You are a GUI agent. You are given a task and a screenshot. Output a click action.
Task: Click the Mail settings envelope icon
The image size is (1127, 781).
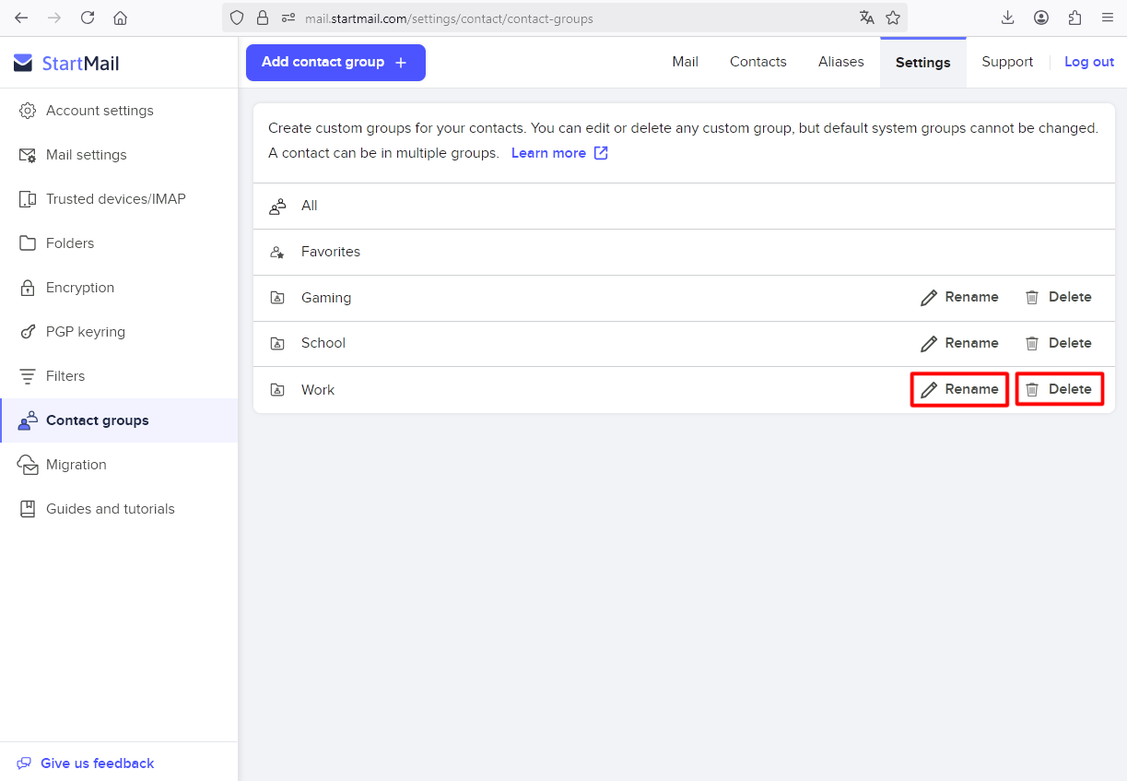(x=28, y=155)
